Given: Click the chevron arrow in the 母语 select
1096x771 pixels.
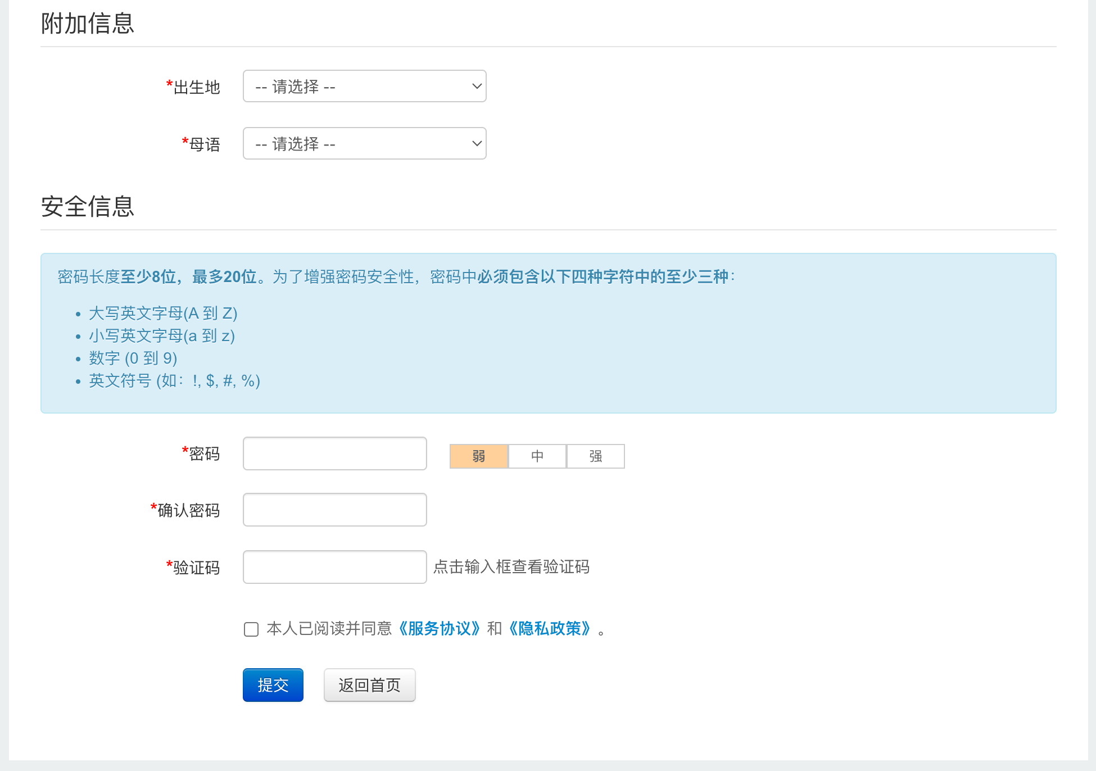Looking at the screenshot, I should tap(476, 143).
